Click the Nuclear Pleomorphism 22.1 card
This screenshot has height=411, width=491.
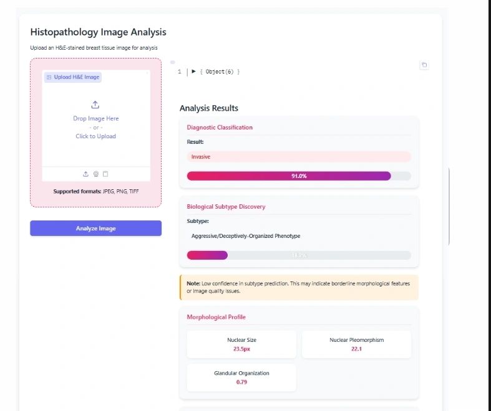(x=356, y=344)
